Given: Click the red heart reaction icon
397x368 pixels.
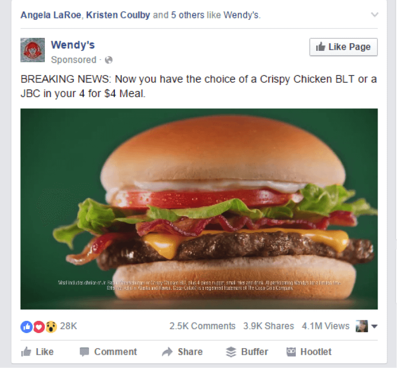Looking at the screenshot, I should click(39, 327).
